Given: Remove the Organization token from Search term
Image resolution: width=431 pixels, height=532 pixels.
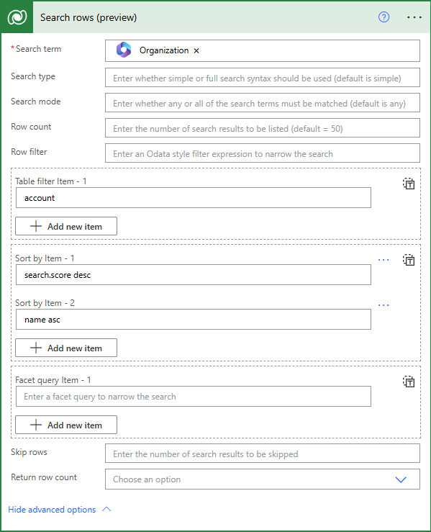Looking at the screenshot, I should 196,51.
